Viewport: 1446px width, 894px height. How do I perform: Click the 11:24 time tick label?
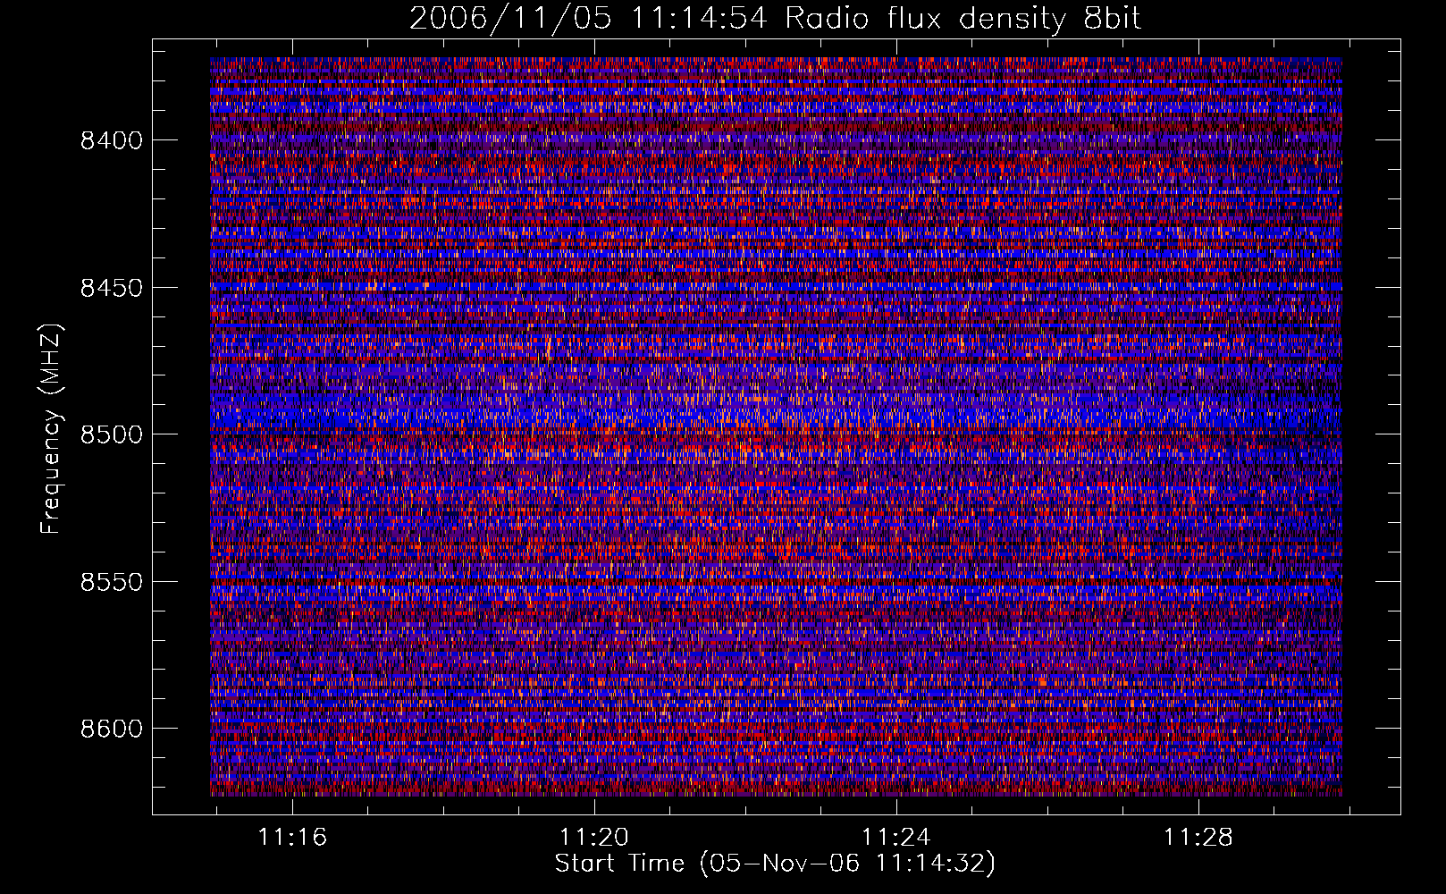895,837
